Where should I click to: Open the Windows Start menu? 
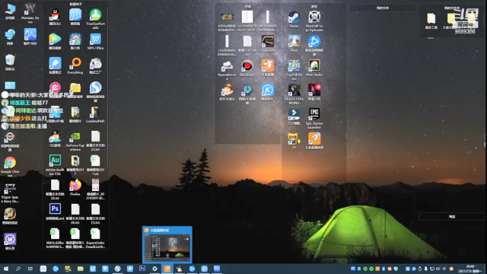[6, 269]
